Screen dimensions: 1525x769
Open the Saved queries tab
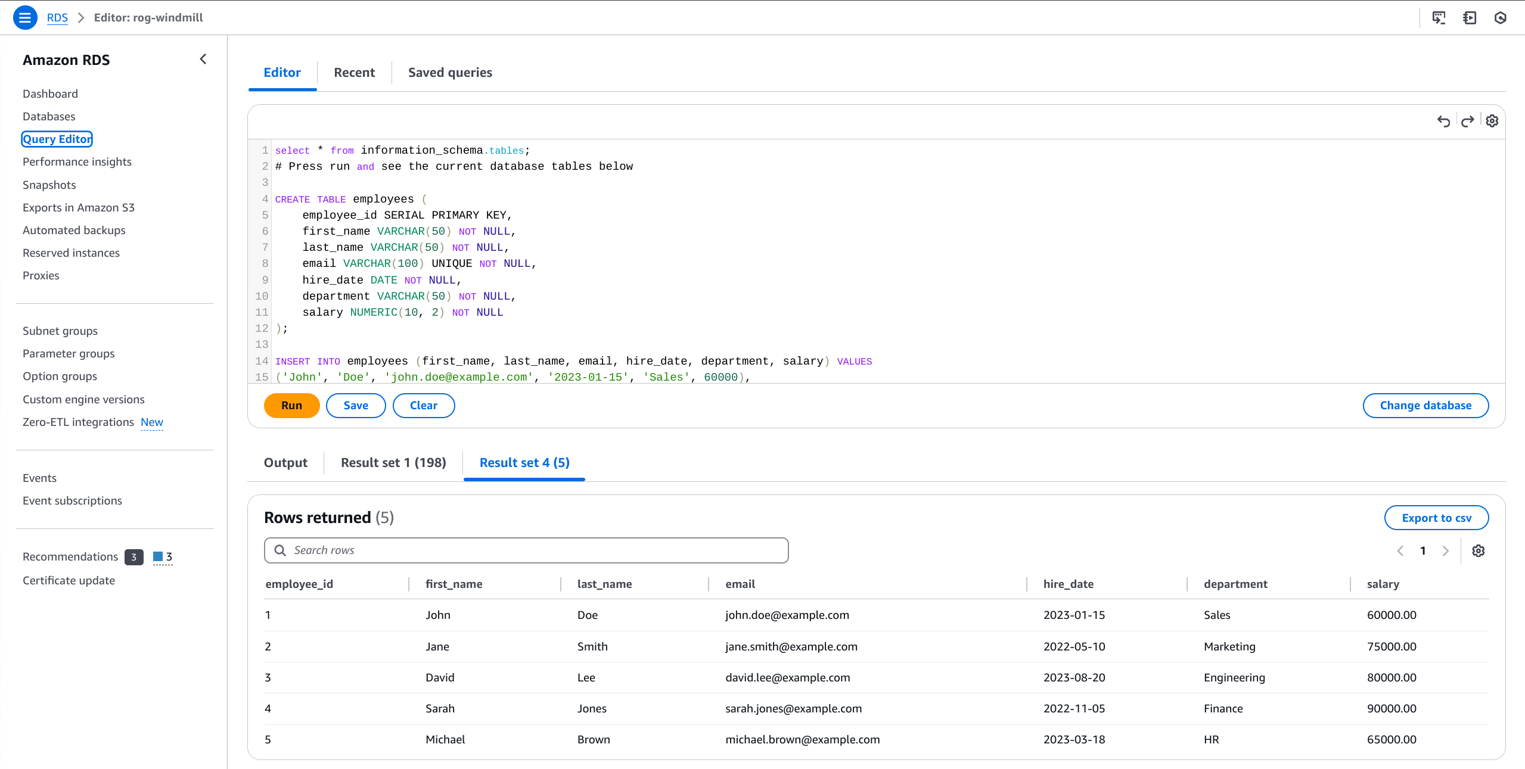(x=450, y=73)
